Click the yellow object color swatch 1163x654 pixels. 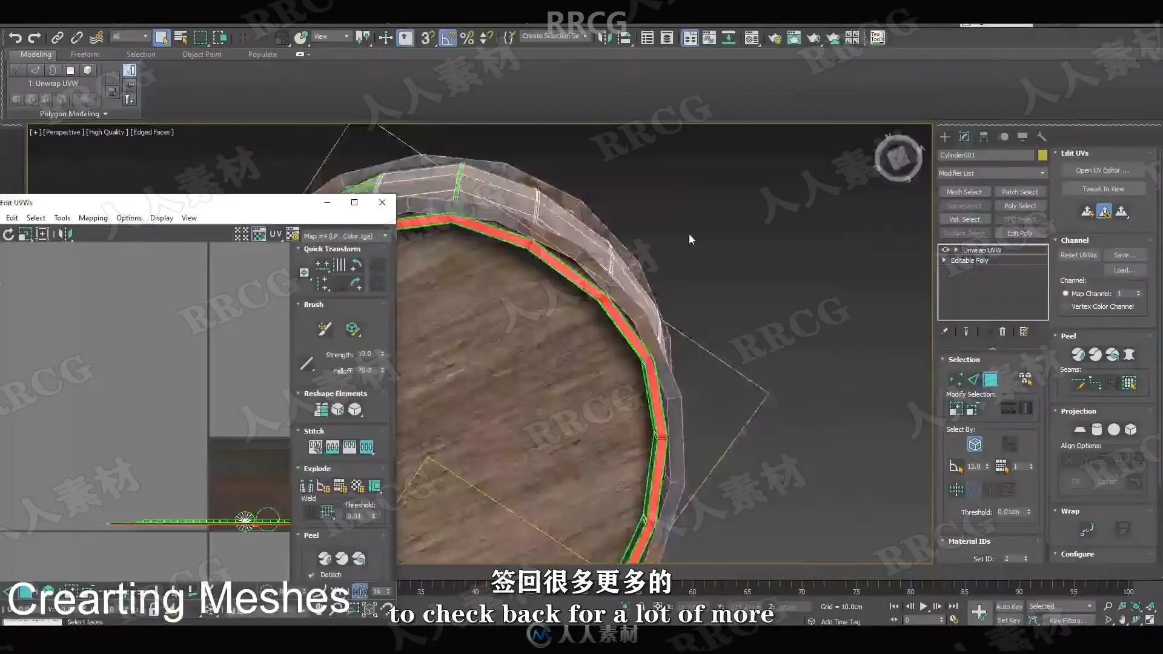coord(1042,155)
